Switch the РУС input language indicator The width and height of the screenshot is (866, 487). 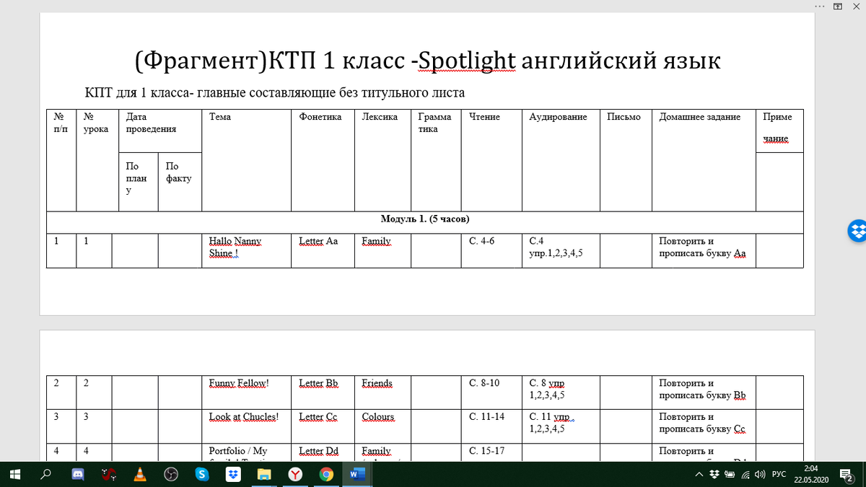tap(779, 475)
